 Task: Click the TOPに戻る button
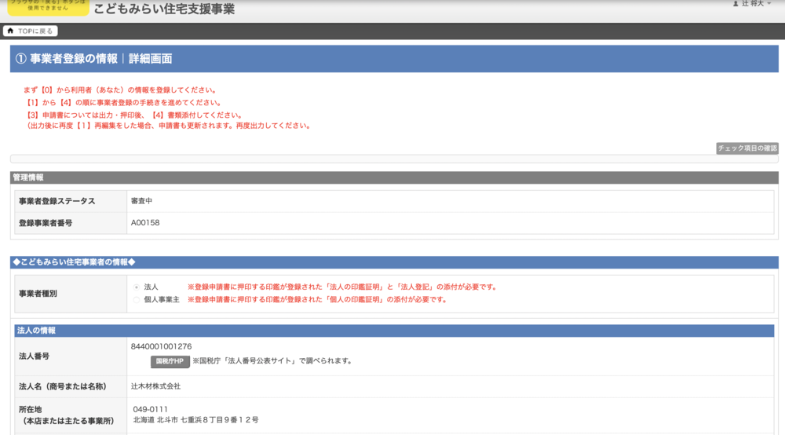(31, 31)
